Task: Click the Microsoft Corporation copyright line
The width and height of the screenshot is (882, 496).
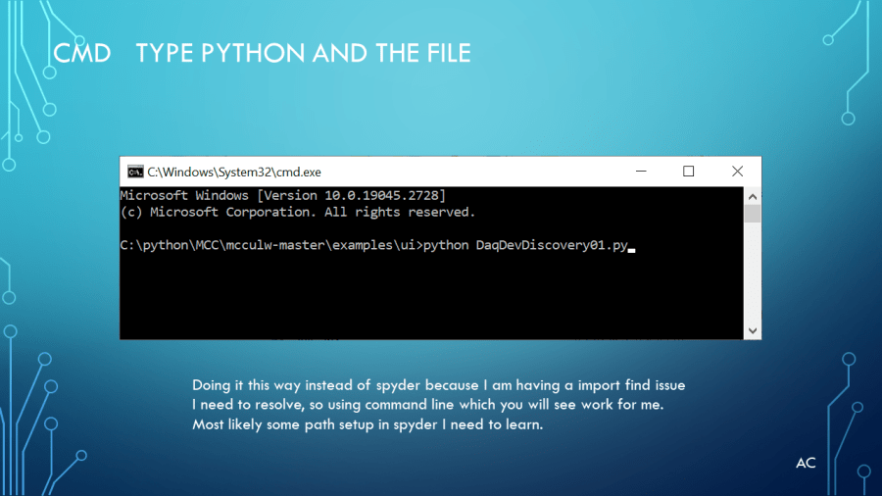Action: point(297,212)
